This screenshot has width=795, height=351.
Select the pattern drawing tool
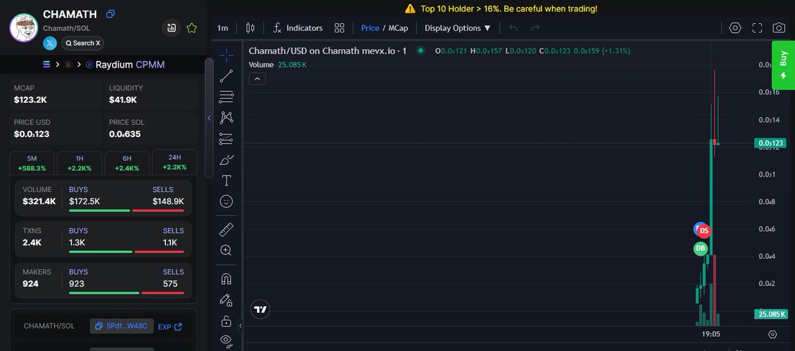tap(226, 118)
